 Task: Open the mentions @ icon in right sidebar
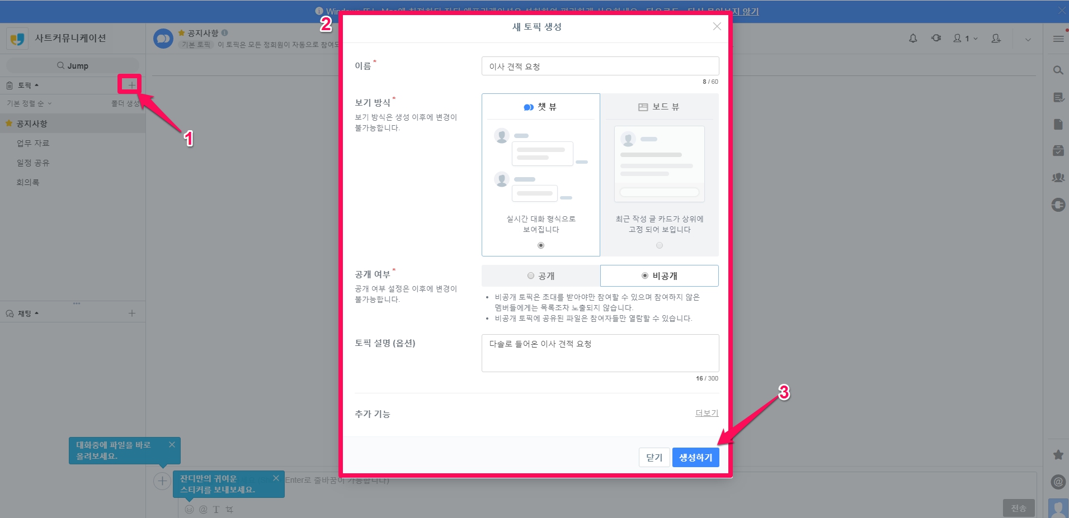click(x=1058, y=482)
